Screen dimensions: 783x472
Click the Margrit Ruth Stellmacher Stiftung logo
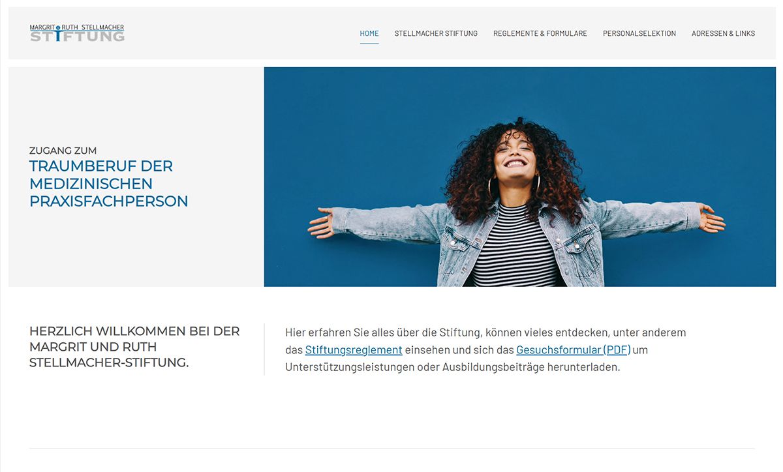tap(77, 33)
